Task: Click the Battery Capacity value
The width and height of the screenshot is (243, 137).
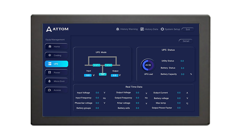Action: [182, 74]
